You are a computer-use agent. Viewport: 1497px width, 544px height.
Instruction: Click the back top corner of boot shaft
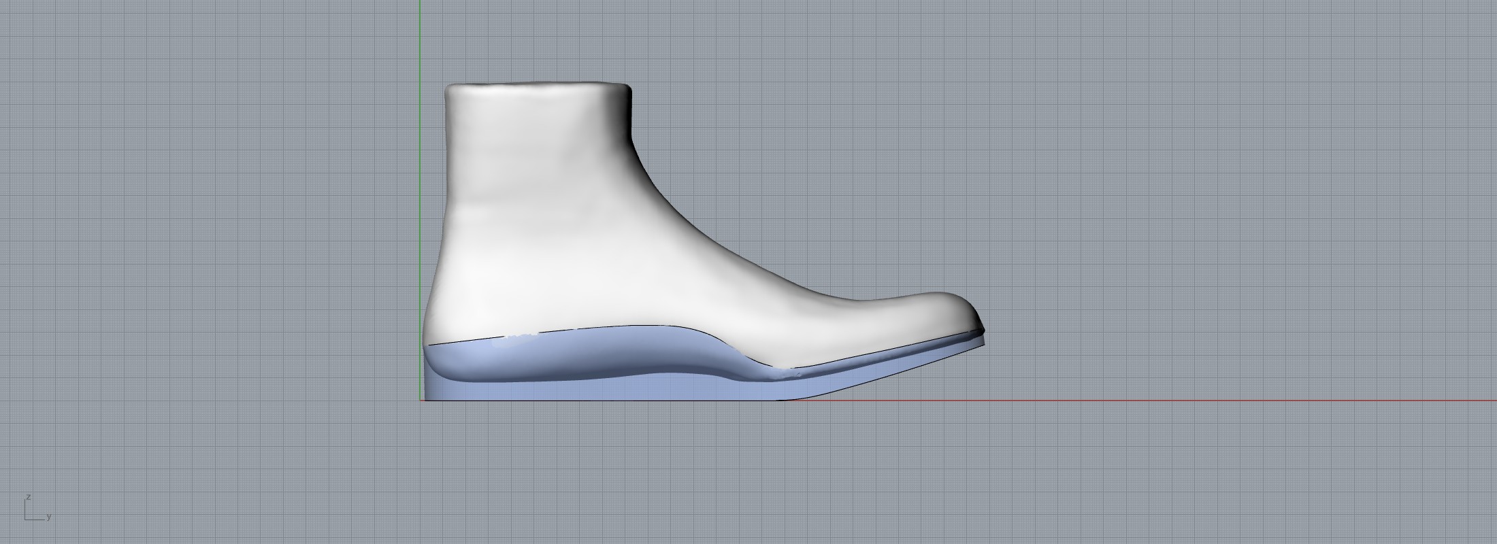coord(448,88)
